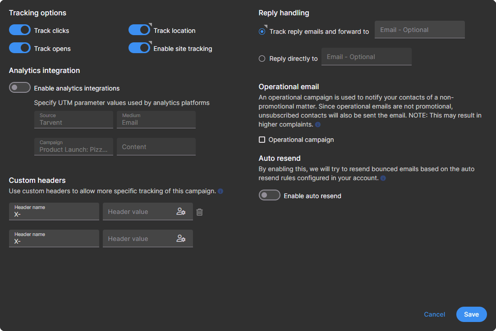Open personalization picker in first Header value field

[x=181, y=212]
